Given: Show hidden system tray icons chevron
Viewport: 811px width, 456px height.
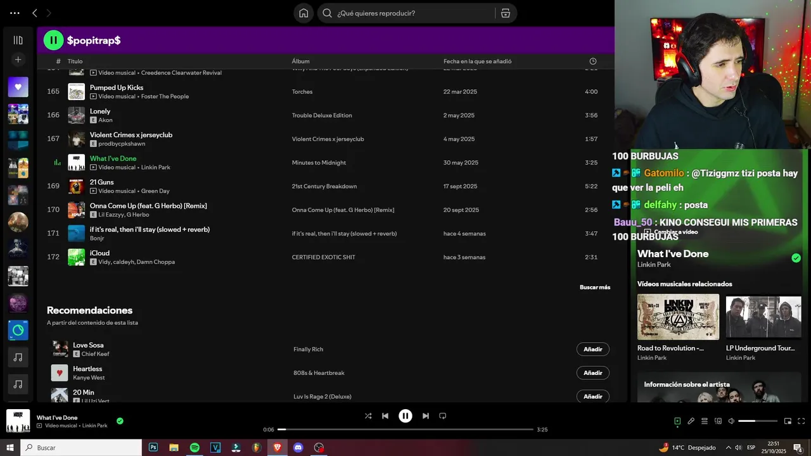Looking at the screenshot, I should [728, 447].
